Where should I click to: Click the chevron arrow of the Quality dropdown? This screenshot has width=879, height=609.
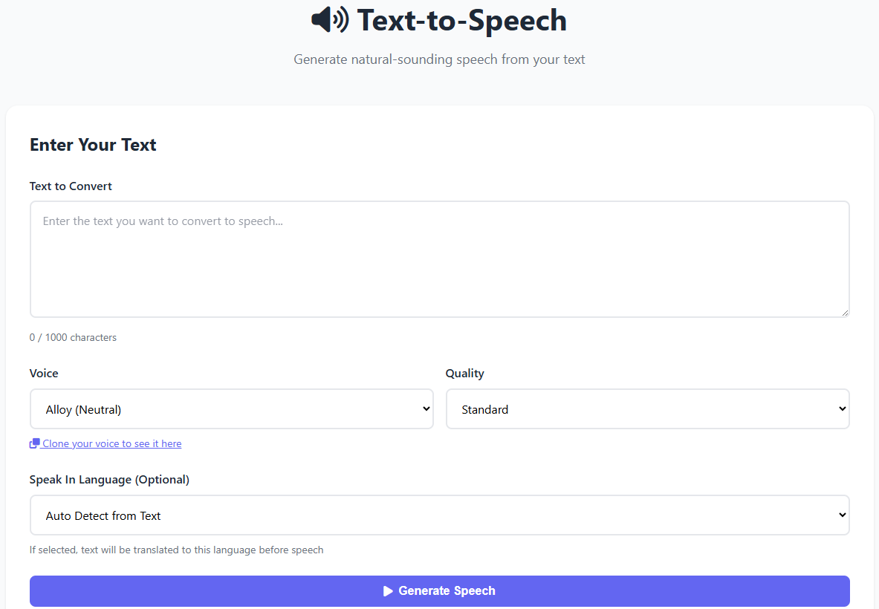(x=842, y=409)
